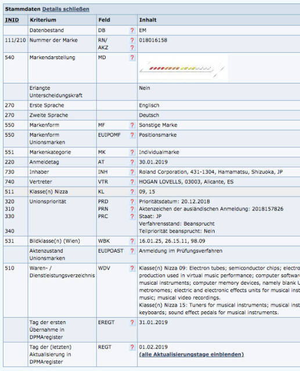
Task: Show all update days via alle Aktualisierungstage einblenden
Action: pyautogui.click(x=191, y=354)
